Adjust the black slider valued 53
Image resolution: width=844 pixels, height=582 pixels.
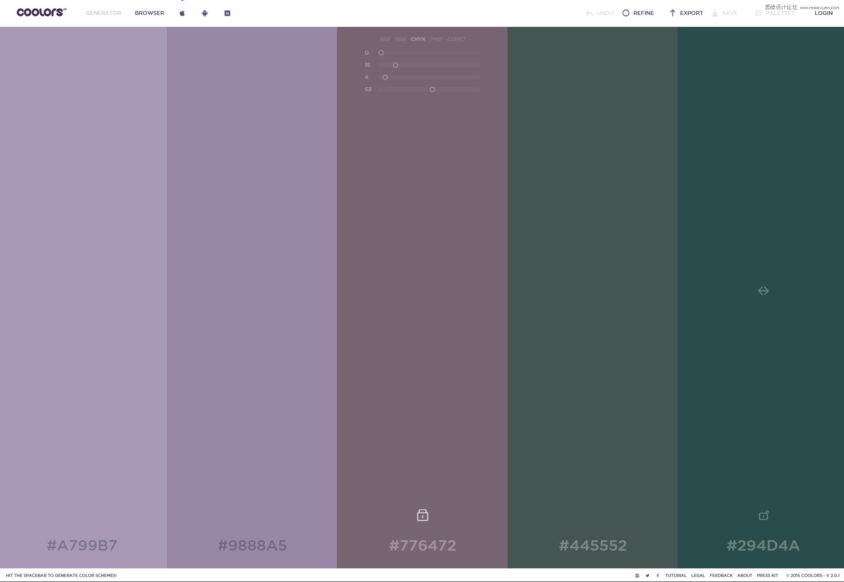click(x=430, y=90)
